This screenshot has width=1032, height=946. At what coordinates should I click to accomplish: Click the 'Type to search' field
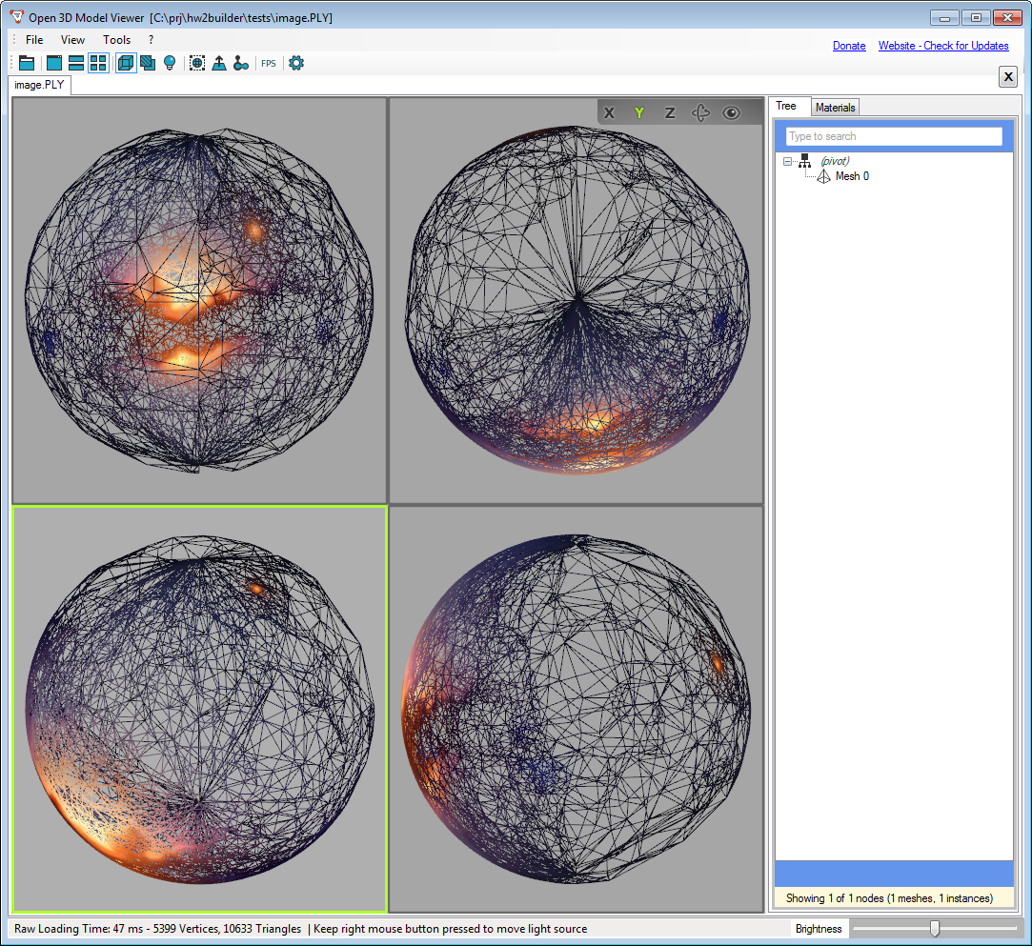[893, 136]
